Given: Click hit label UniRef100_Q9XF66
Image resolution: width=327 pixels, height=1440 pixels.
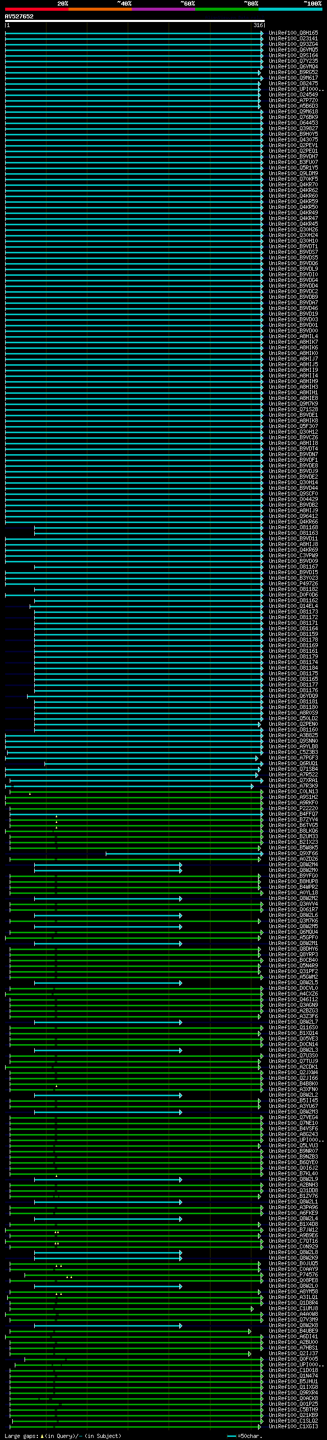Looking at the screenshot, I should [293, 853].
